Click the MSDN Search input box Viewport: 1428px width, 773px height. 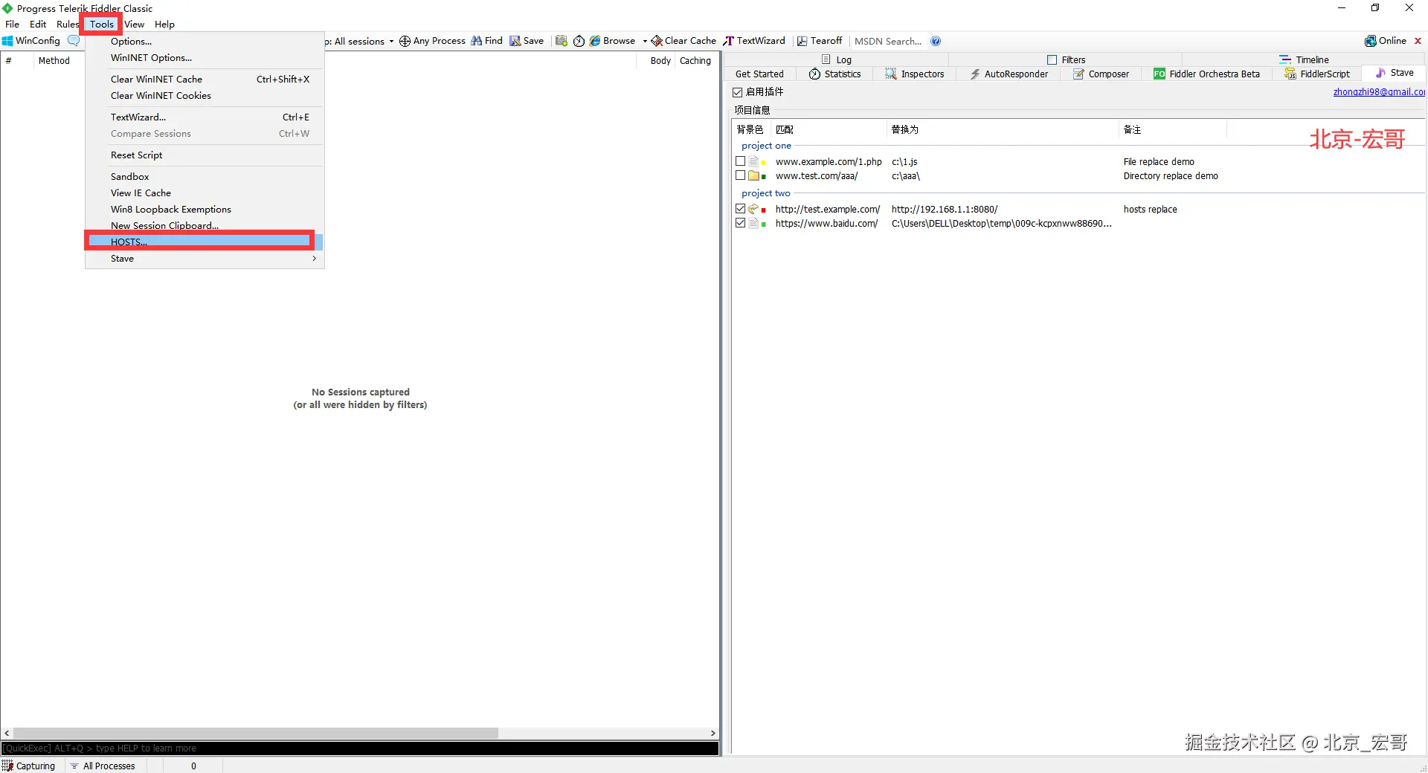tap(889, 42)
